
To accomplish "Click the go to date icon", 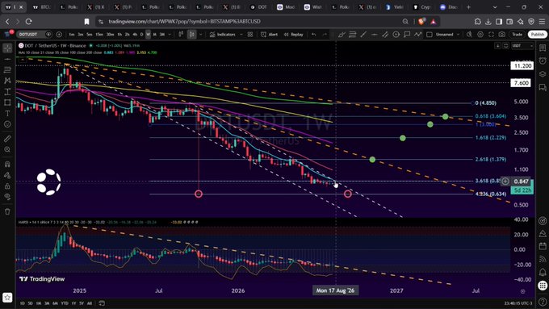I will coord(102,303).
